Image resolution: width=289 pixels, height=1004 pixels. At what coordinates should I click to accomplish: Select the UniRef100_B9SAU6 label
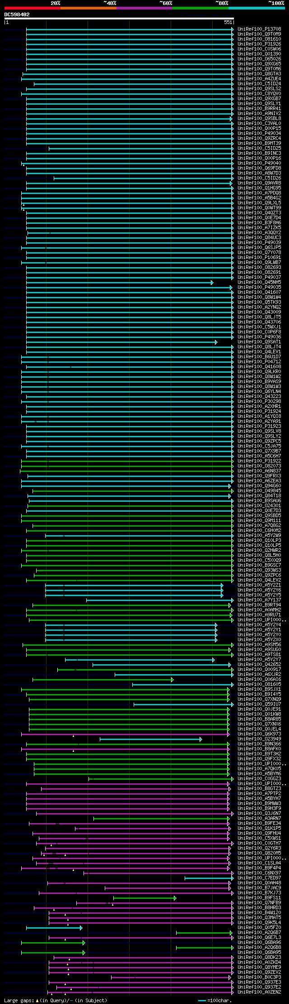(x=259, y=501)
